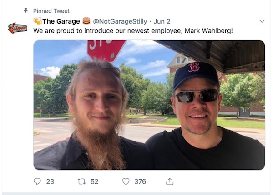Click the navy baseball cap in the photo

[x=196, y=73]
